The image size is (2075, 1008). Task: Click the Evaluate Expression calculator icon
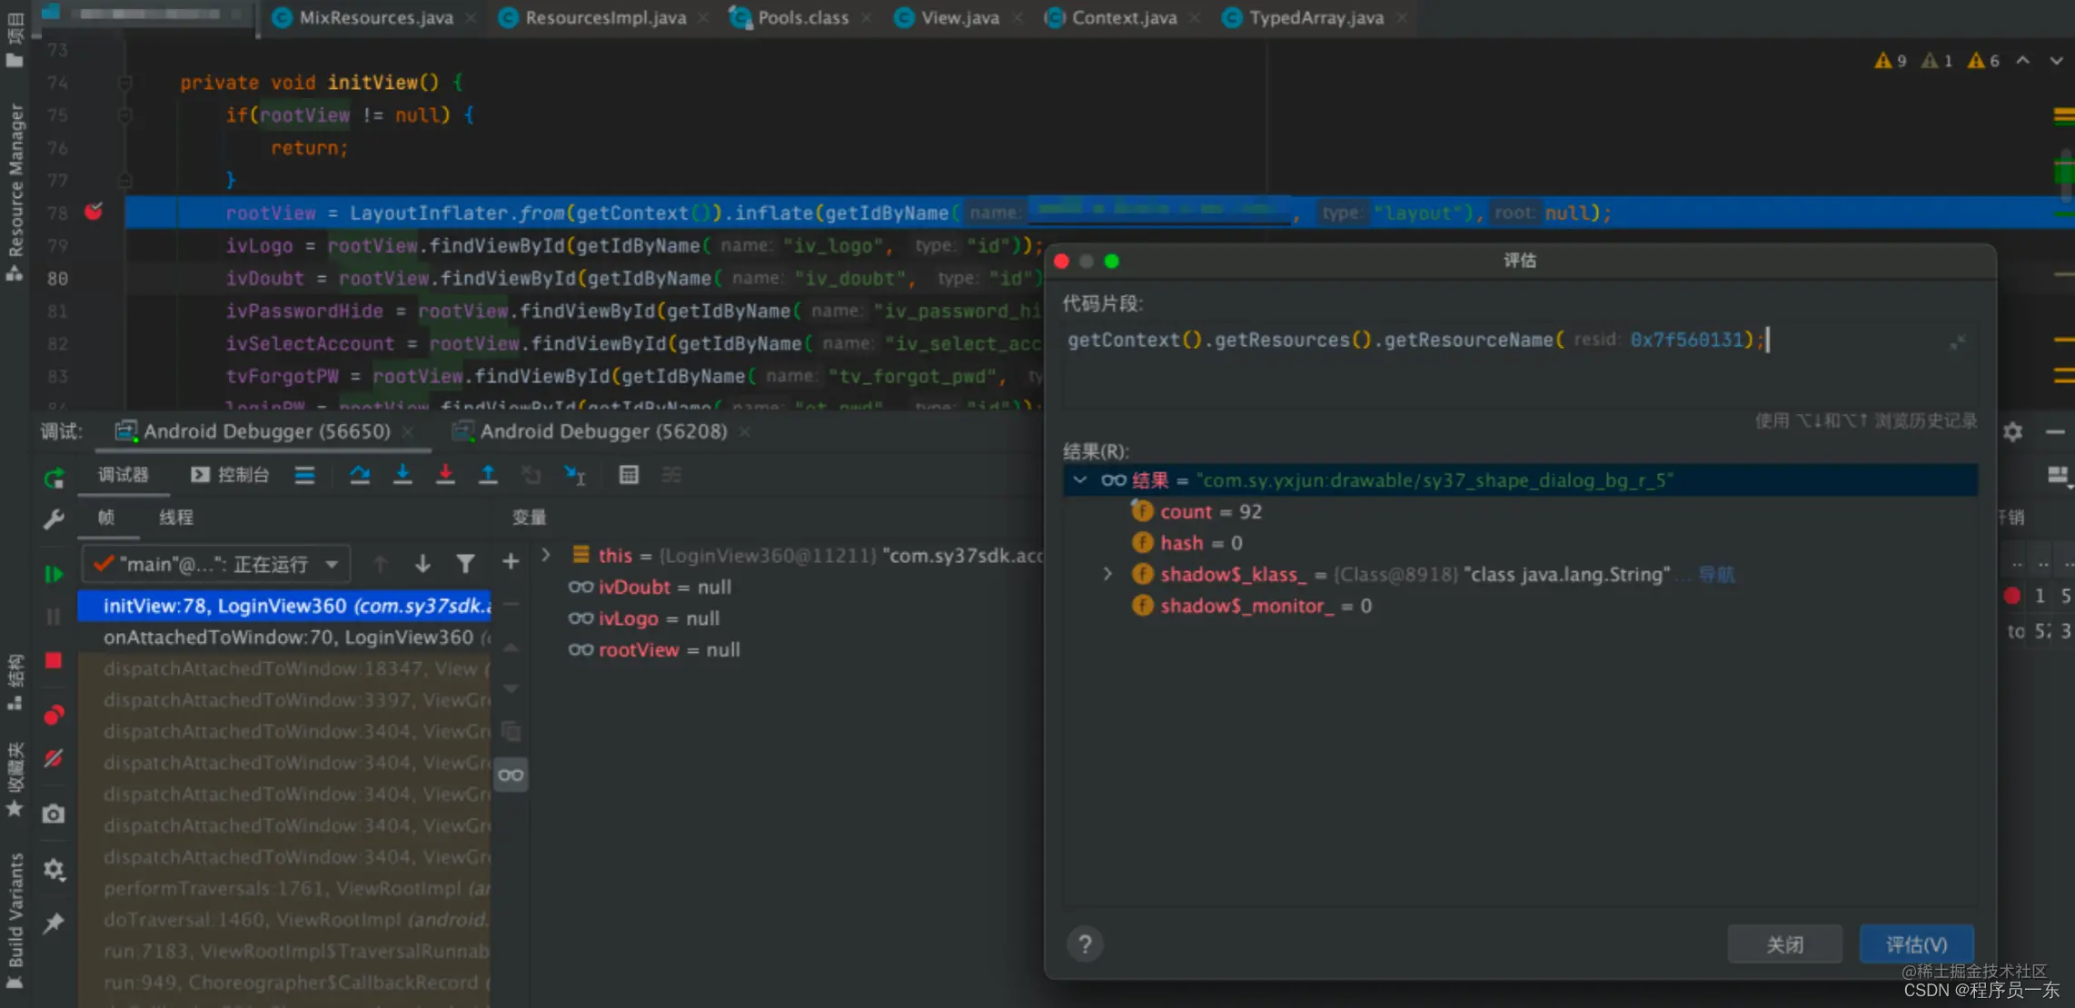click(x=629, y=474)
